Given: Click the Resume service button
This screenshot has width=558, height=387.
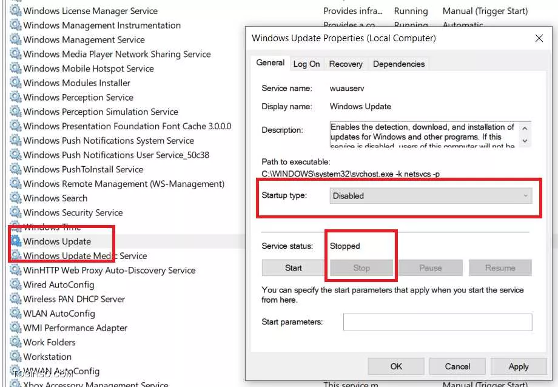Looking at the screenshot, I should [500, 268].
